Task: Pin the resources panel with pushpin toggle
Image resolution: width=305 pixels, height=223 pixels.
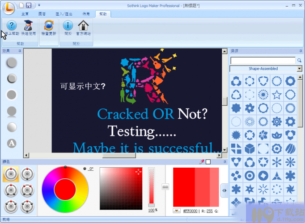Action: pyautogui.click(x=301, y=51)
